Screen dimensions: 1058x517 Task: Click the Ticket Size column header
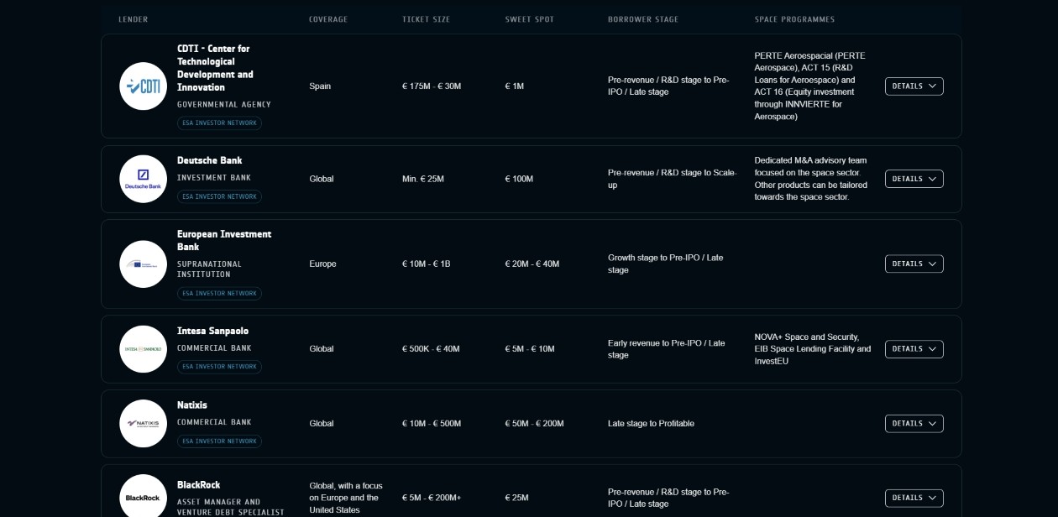427,19
